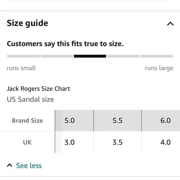This screenshot has height=180, width=180.
Task: Click the Jack Rogers Size Chart title
Action: coord(38,89)
